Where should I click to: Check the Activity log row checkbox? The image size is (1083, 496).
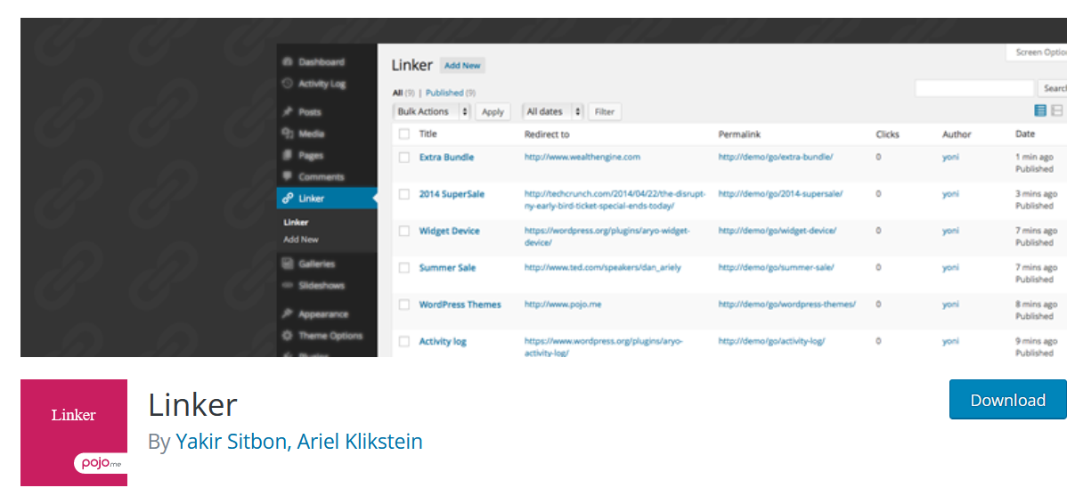click(403, 342)
